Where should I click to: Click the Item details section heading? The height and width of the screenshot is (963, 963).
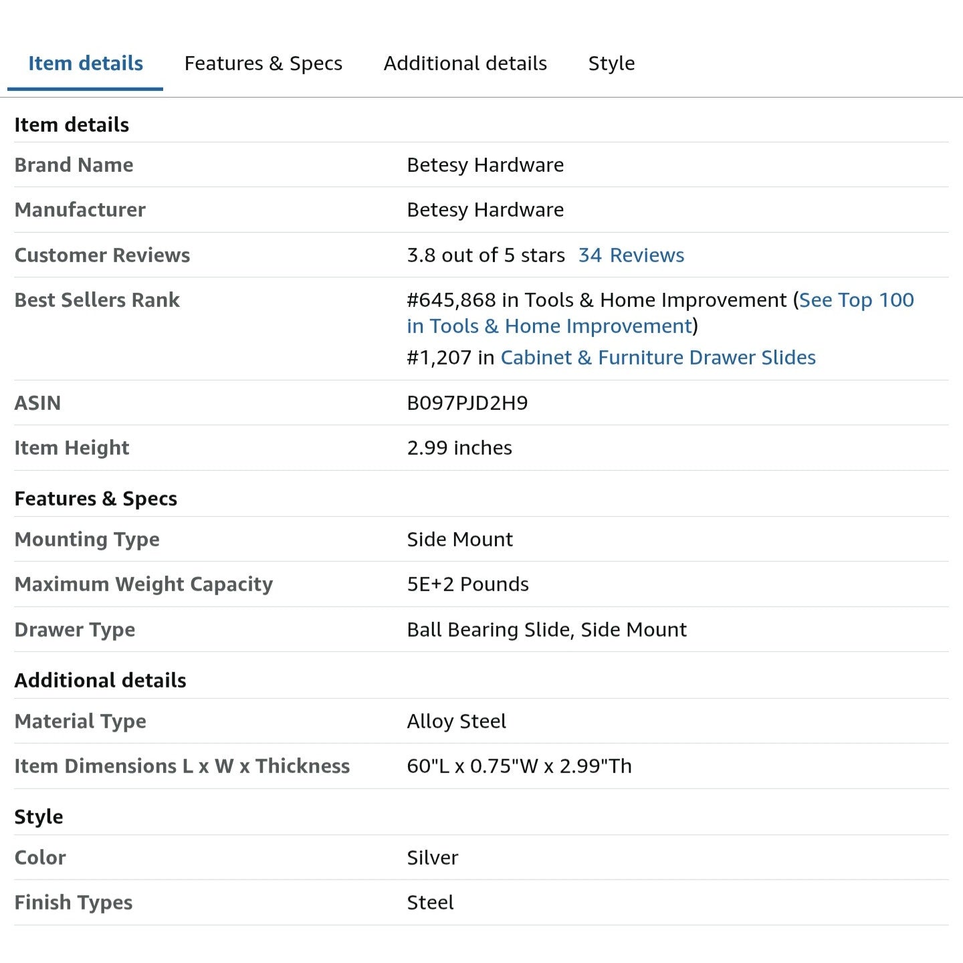[x=72, y=125]
